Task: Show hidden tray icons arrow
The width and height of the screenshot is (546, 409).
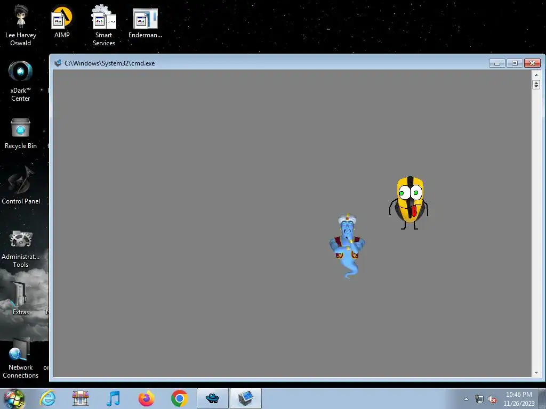Action: coord(466,399)
